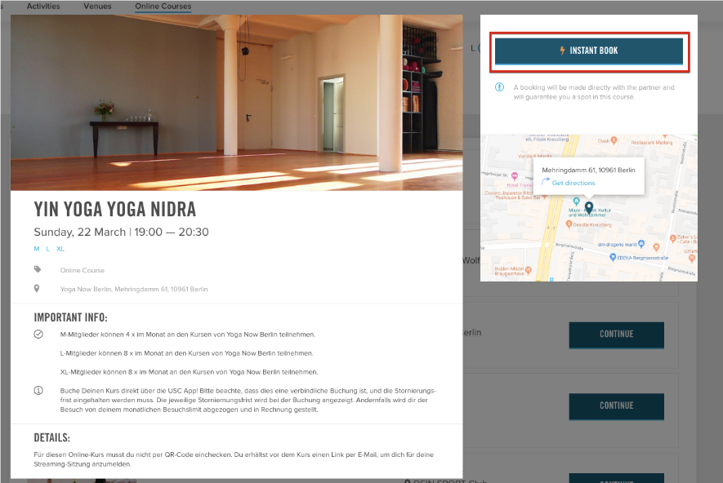Viewport: 723px width, 483px height.
Task: Click the 'YIN YOGA YOGA NIDRA' title
Action: [115, 210]
